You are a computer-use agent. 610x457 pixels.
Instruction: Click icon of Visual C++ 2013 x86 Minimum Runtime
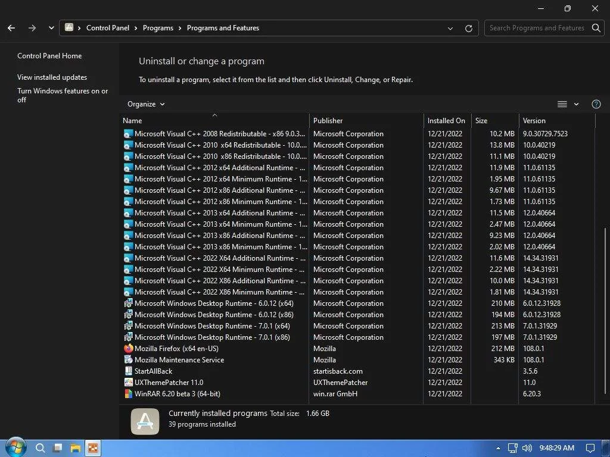129,247
